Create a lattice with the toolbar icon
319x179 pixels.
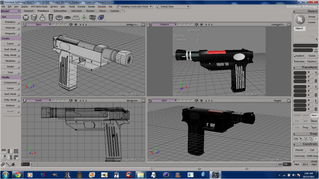[93, 18]
